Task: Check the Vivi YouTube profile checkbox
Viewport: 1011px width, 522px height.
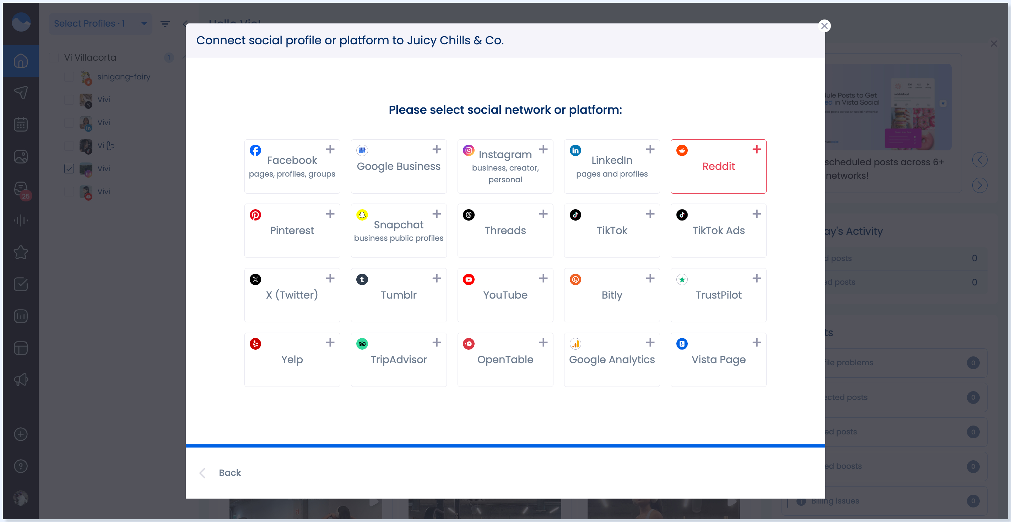Action: pos(69,191)
